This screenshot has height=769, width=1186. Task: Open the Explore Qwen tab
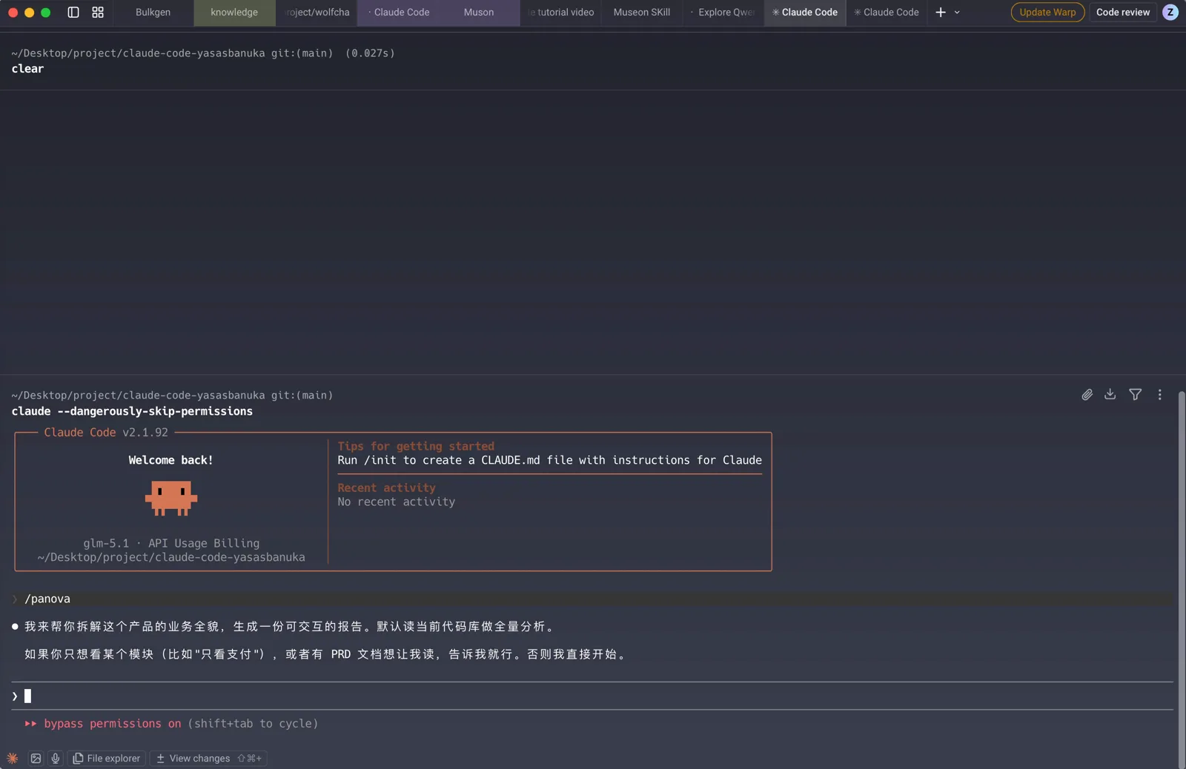pos(723,12)
